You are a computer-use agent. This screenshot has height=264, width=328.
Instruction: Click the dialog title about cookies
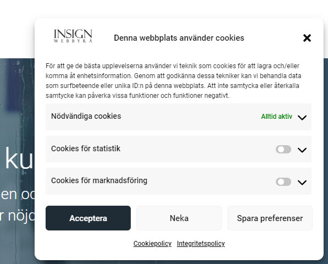(179, 38)
